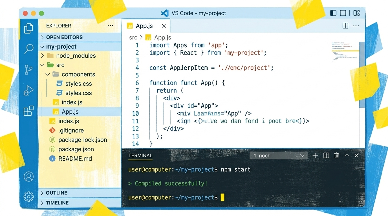The image size is (388, 216).
Task: Switch to the TERMINAL panel tab
Action: click(140, 156)
